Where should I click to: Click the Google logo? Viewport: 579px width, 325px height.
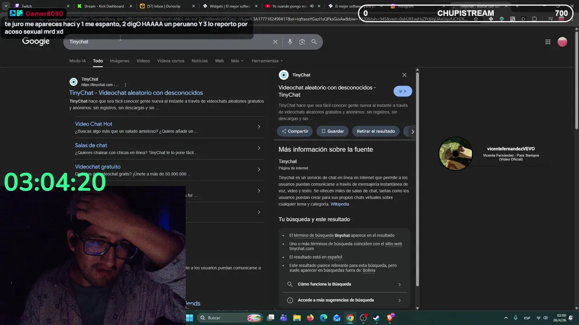point(36,42)
